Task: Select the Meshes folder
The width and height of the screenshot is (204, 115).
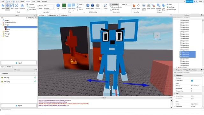Action: (x=7, y=32)
